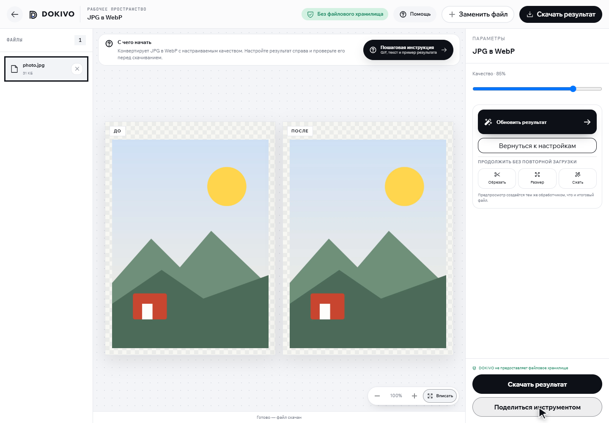Click the 'Качество · 85%' label
609x423 pixels.
coord(489,74)
